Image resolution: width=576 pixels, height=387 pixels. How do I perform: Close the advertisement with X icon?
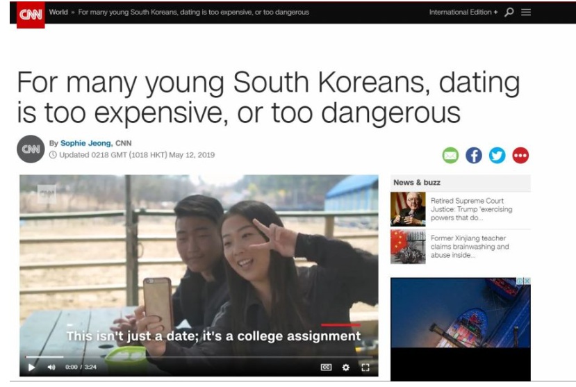tap(527, 281)
